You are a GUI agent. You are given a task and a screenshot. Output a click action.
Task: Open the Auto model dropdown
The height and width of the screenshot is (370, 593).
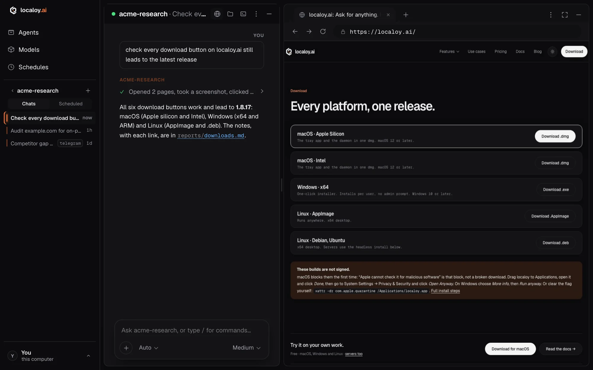(x=149, y=348)
